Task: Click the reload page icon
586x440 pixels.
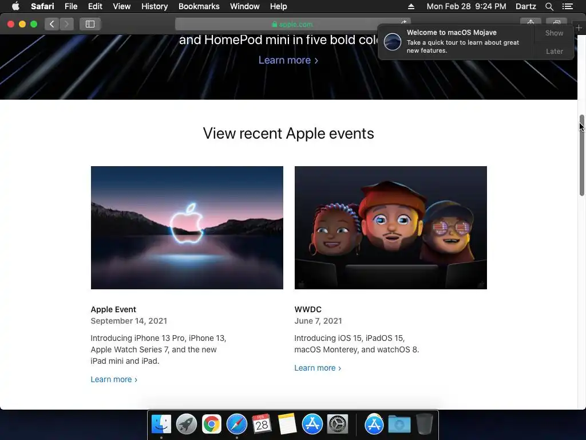Action: point(403,23)
